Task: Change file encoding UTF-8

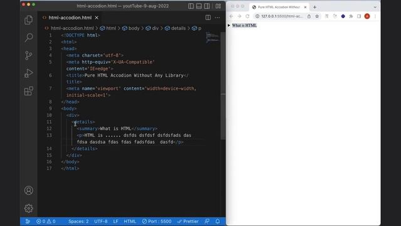Action: pos(101,222)
